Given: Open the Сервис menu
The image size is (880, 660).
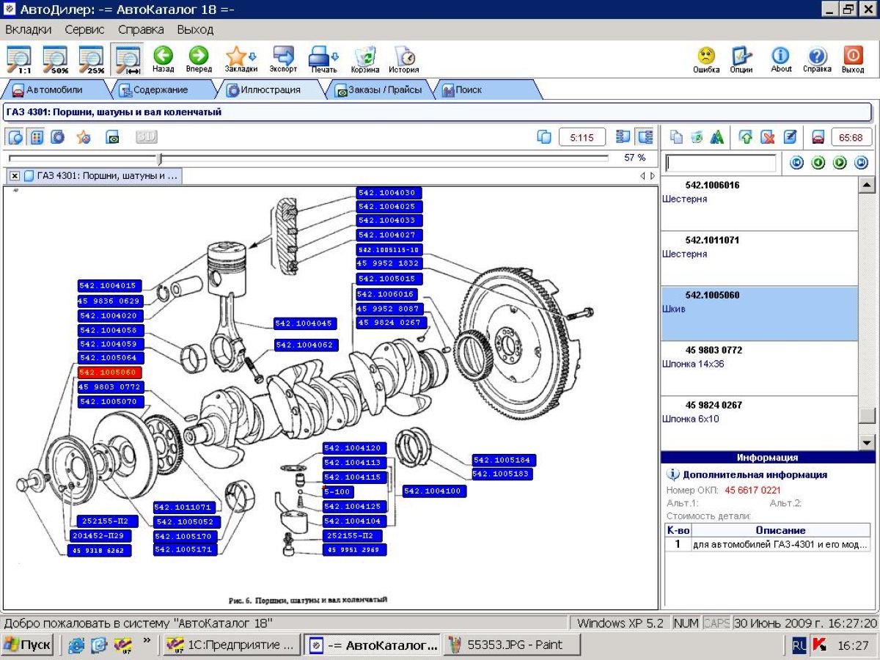Looking at the screenshot, I should (x=84, y=29).
